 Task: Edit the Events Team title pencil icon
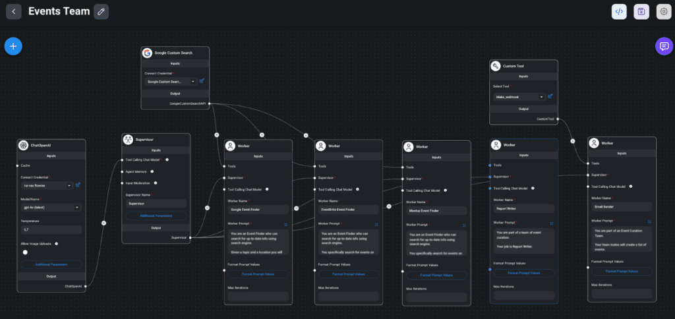[101, 12]
